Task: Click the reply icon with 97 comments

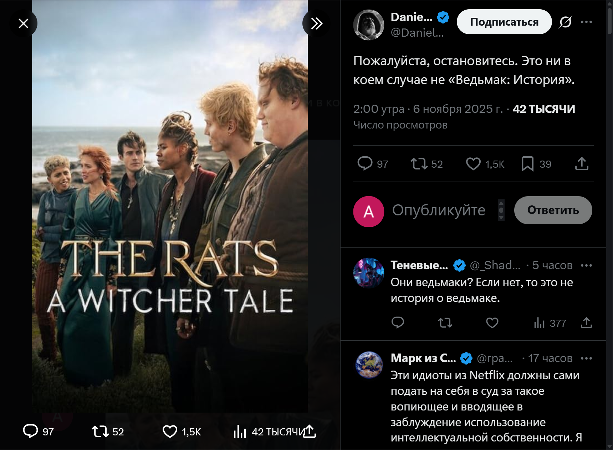Action: coord(365,164)
